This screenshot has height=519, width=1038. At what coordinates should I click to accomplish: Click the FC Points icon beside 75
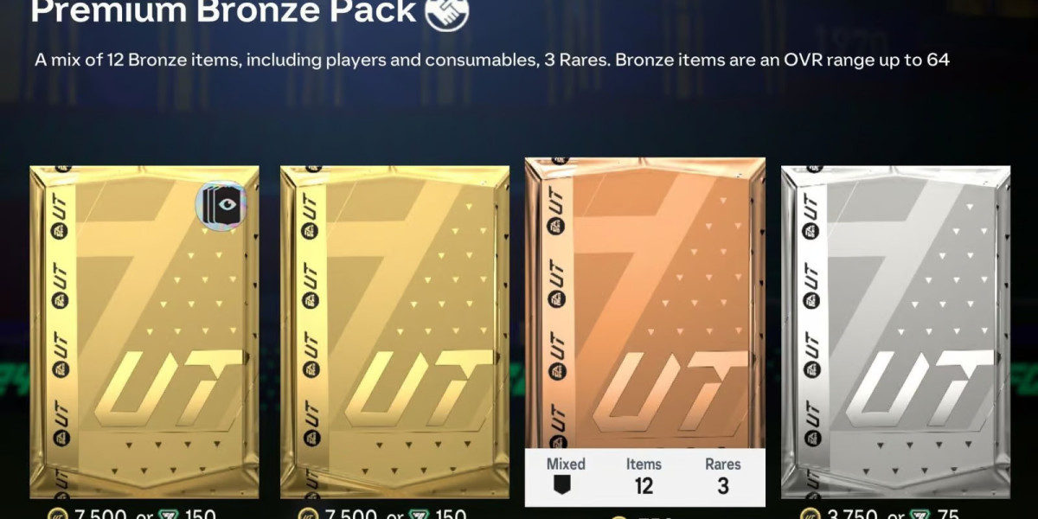920,516
